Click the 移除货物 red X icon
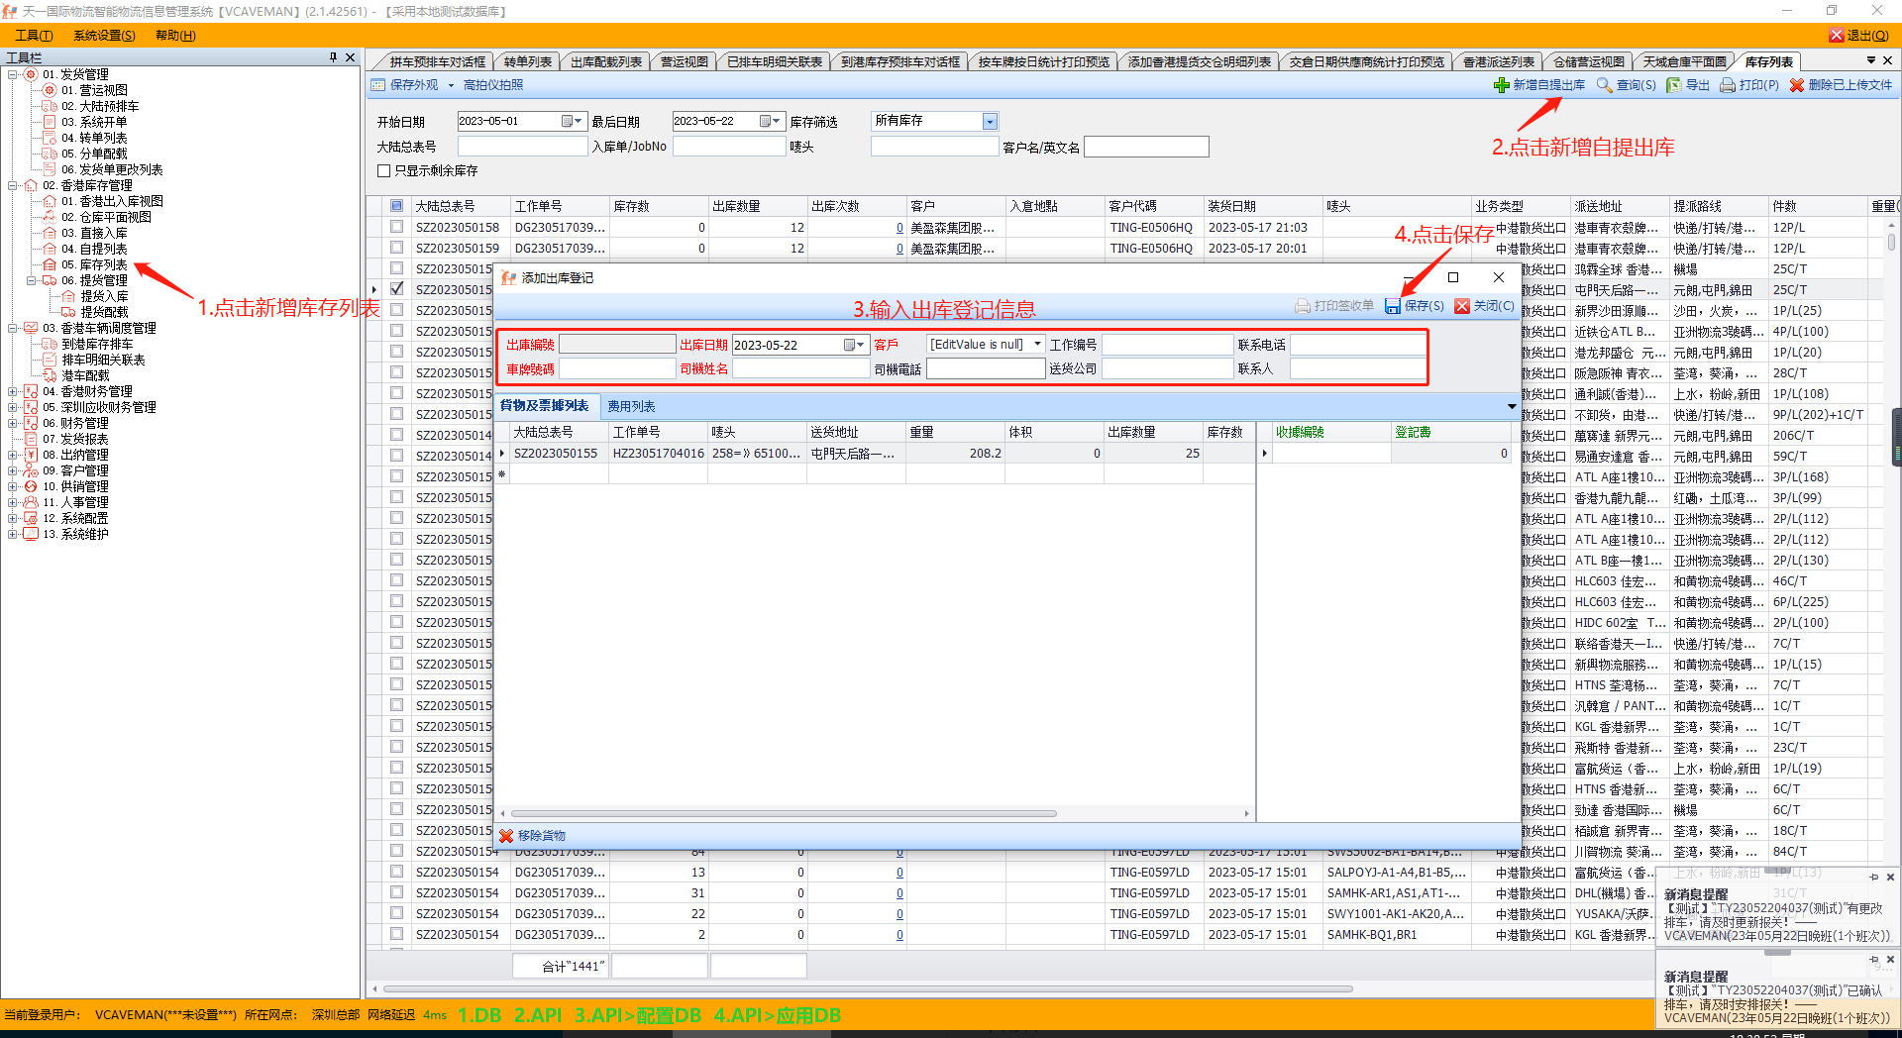Viewport: 1902px width, 1038px height. click(x=506, y=836)
